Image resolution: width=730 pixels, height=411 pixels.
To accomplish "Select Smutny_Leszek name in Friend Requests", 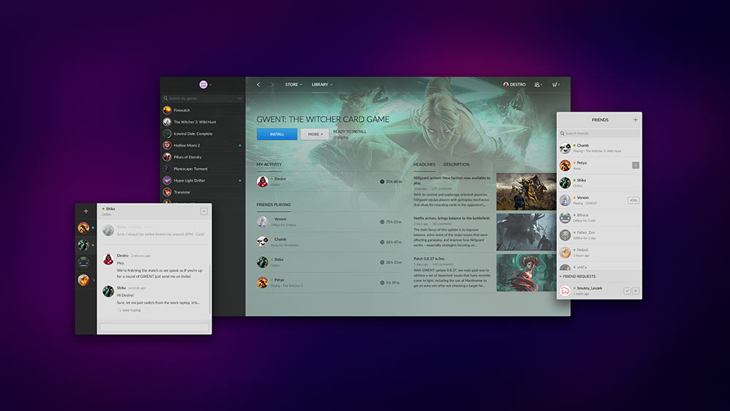I will [589, 288].
